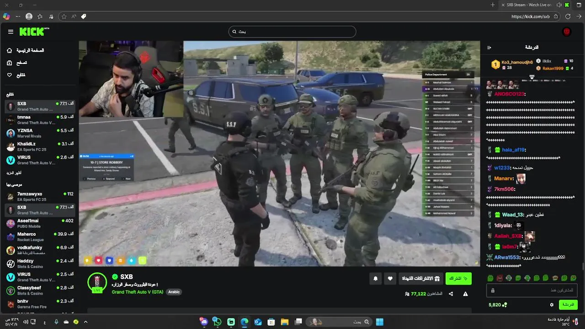
Task: Click the Kick search field
Action: pyautogui.click(x=292, y=32)
